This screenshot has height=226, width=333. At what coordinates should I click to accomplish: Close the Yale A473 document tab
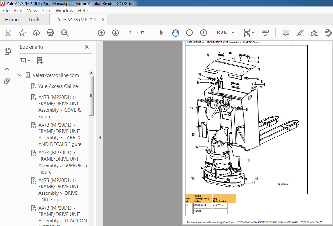[x=103, y=20]
